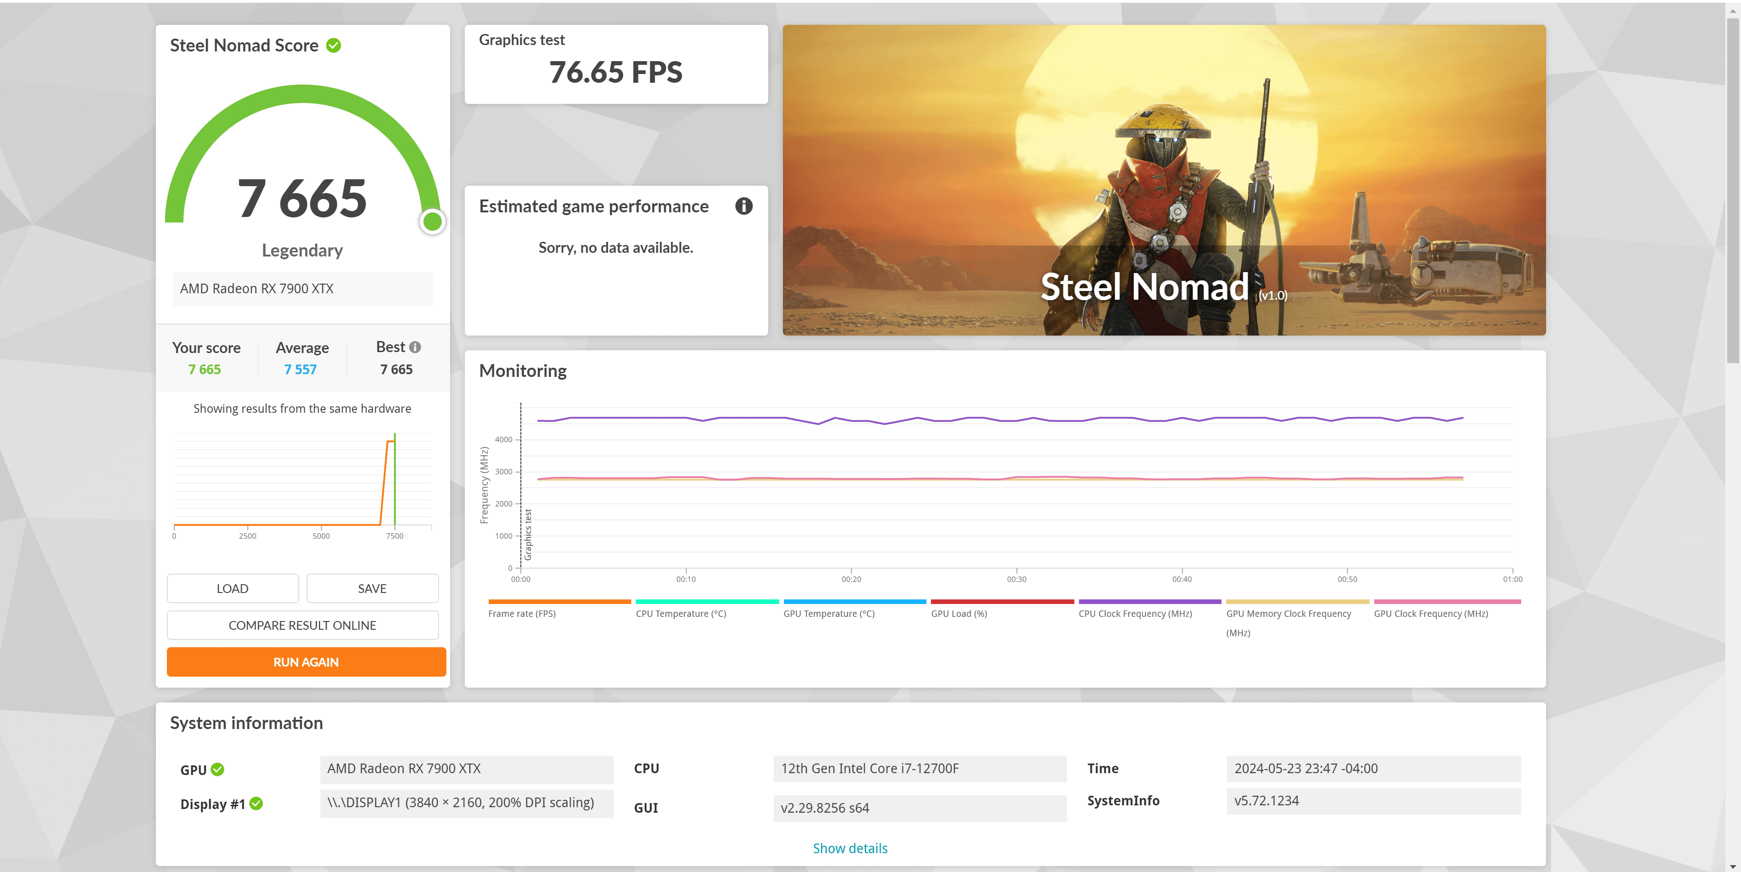The height and width of the screenshot is (872, 1741).
Task: Toggle the GPU Memory Clock Frequency legend swatch
Action: (1298, 602)
